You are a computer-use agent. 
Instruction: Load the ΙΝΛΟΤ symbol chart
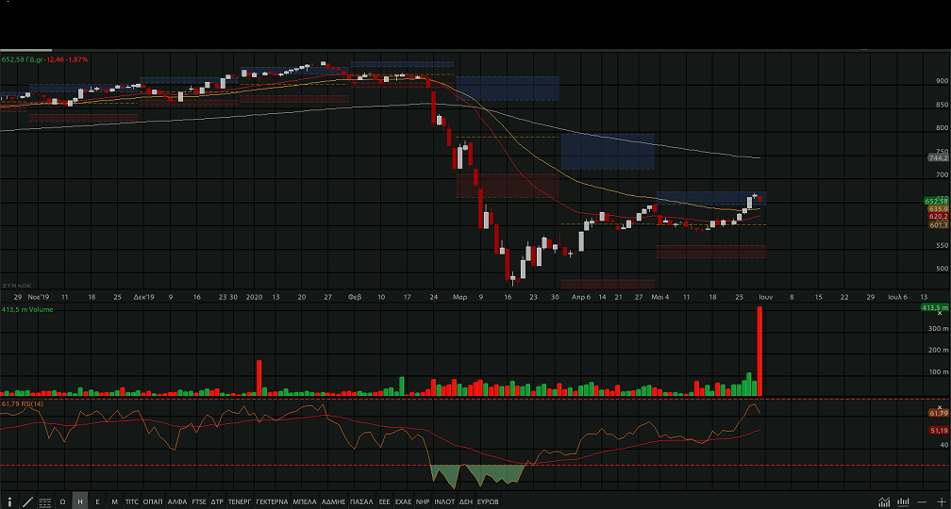pos(444,501)
